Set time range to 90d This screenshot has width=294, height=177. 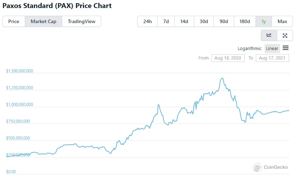tap(224, 21)
